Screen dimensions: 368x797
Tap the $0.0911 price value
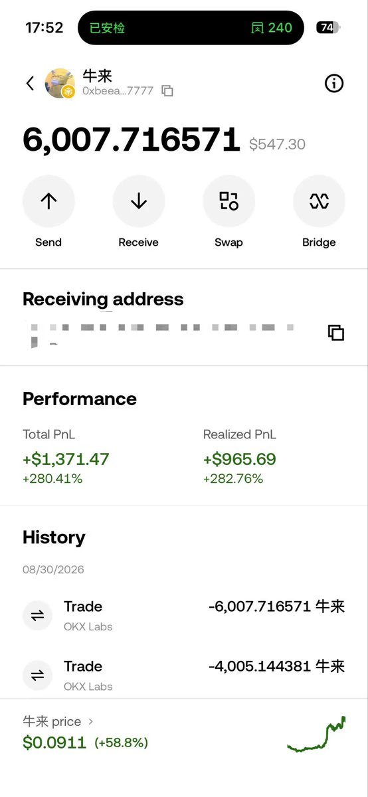tap(54, 742)
